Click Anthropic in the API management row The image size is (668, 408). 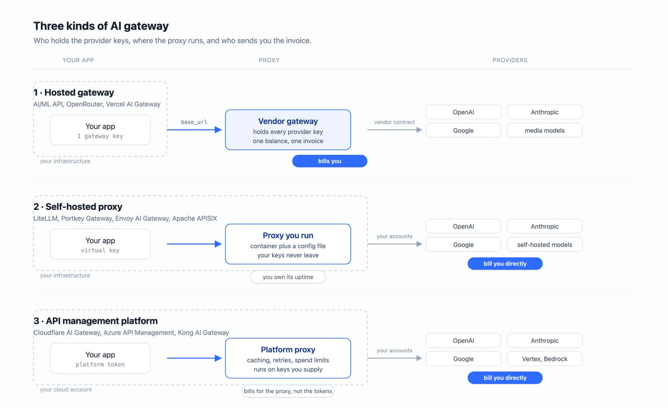[x=545, y=341]
